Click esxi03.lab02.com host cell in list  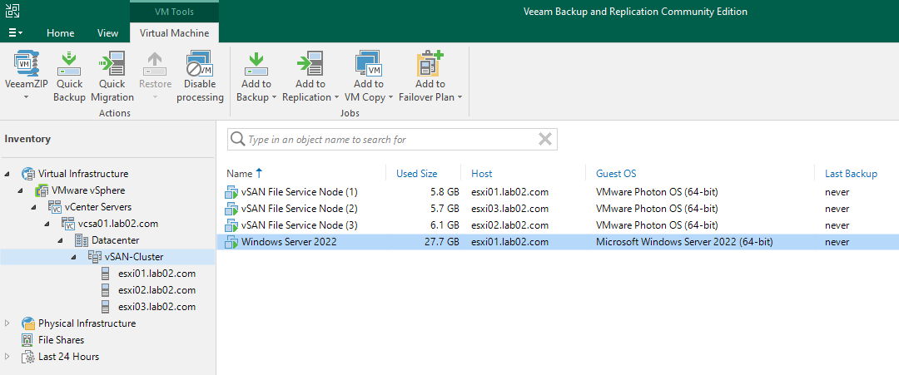click(x=509, y=209)
